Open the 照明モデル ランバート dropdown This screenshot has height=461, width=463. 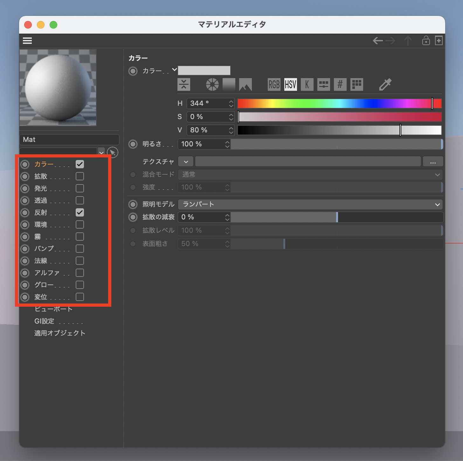click(x=310, y=204)
